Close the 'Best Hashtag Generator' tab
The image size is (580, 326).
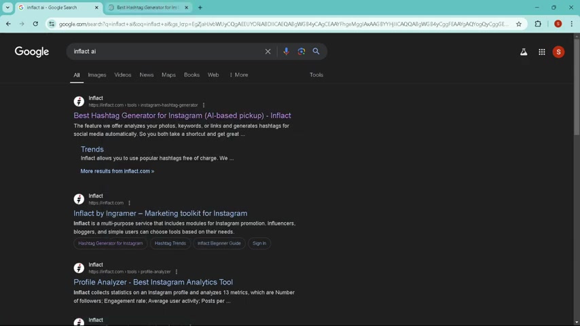pyautogui.click(x=186, y=7)
